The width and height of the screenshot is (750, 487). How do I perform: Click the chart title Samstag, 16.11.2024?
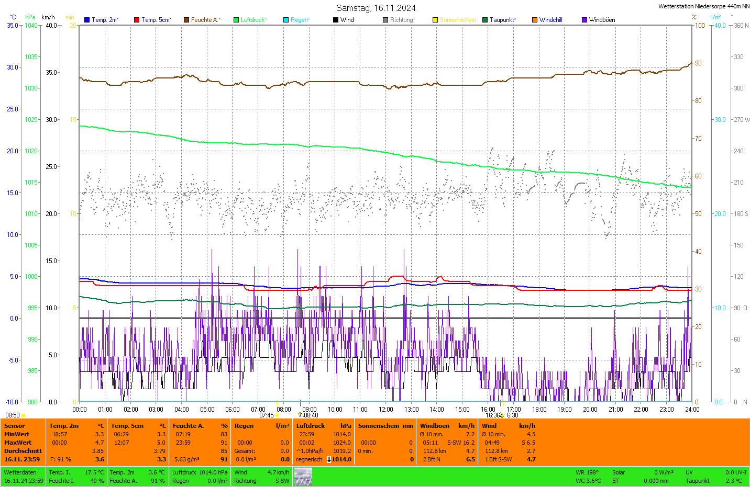376,8
